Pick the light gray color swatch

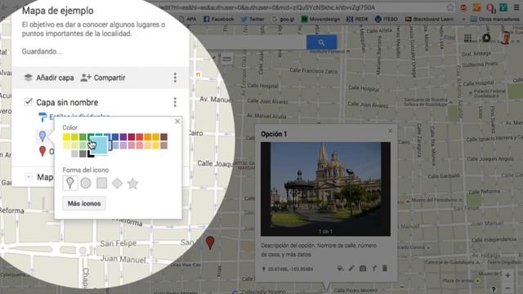[x=74, y=154]
